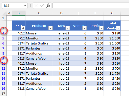This screenshot has width=129, height=96.
Task: Open the SKU column filter button
Action: click(x=23, y=28)
